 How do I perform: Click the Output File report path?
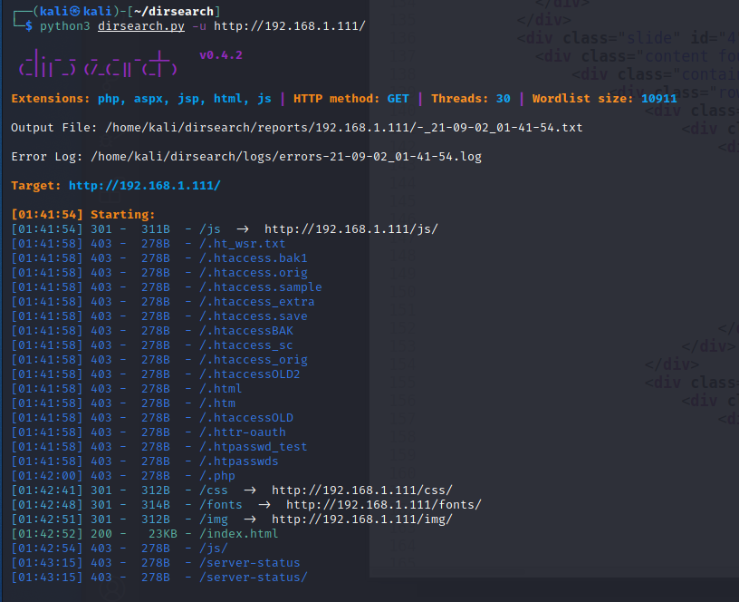click(x=343, y=127)
